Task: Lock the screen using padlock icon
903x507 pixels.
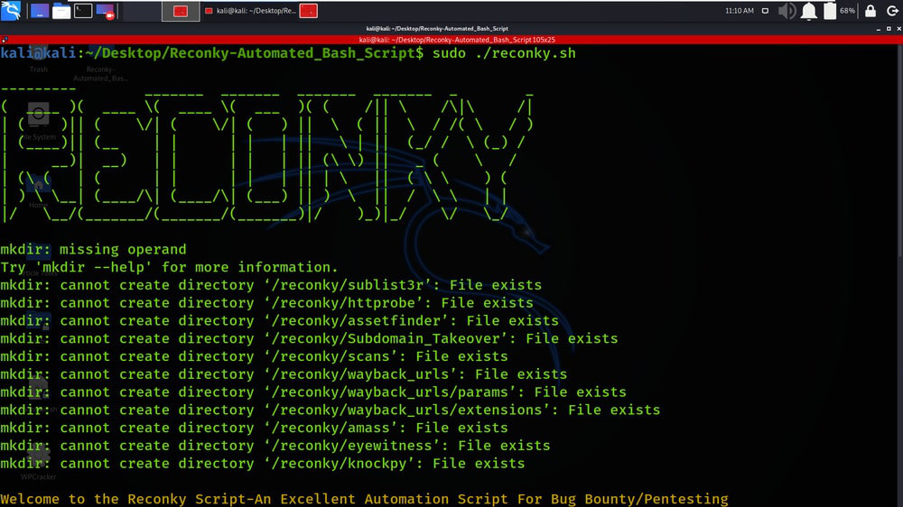Action: 870,11
